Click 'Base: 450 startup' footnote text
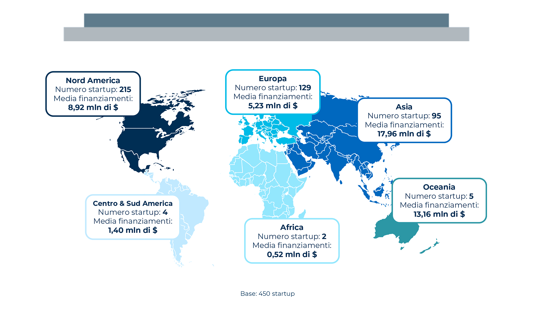The image size is (533, 313). click(267, 294)
